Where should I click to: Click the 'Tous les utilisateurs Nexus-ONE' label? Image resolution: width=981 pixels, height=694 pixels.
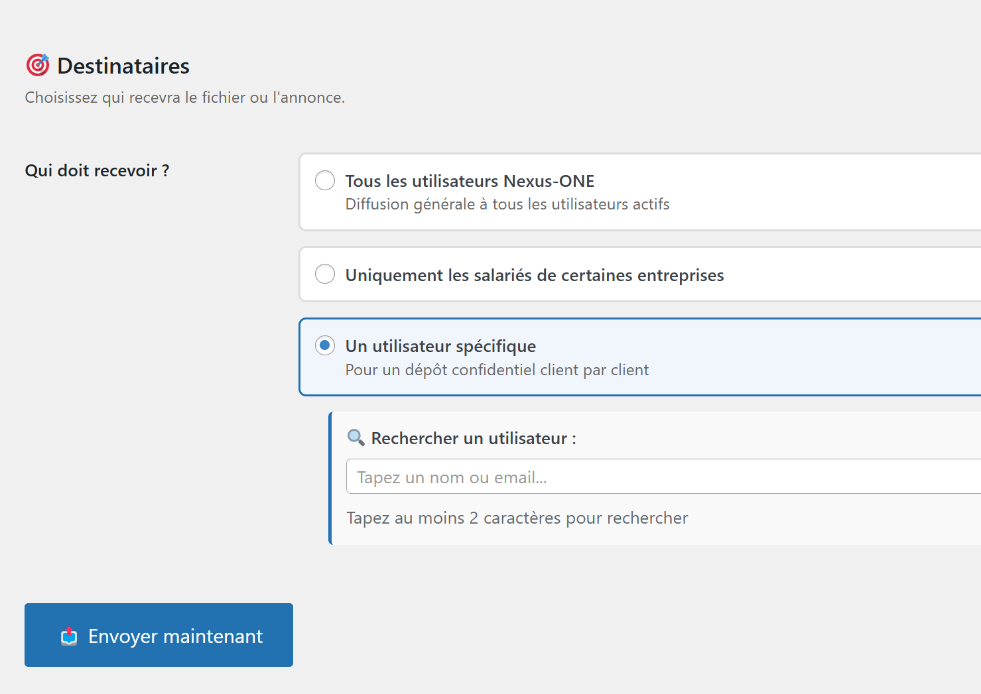469,181
